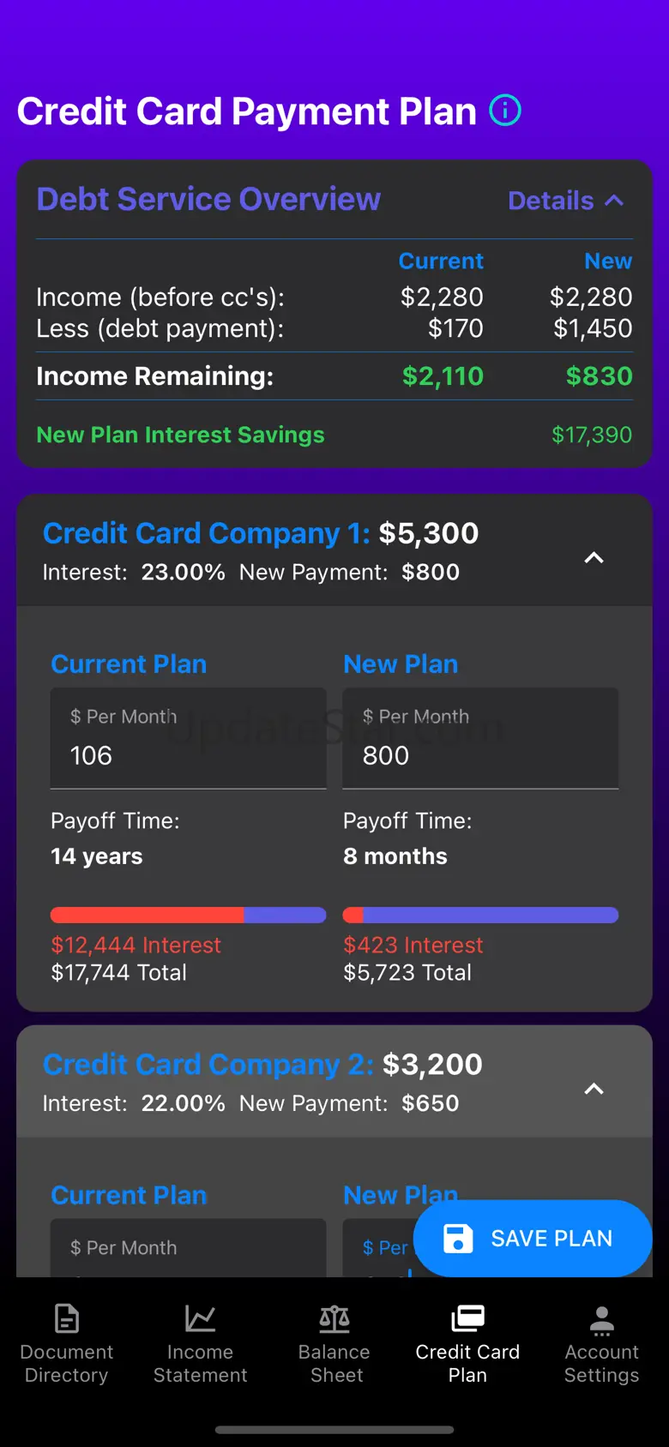Screen dimensions: 669x1447
Task: Tap the floppy disk save icon
Action: click(458, 1239)
